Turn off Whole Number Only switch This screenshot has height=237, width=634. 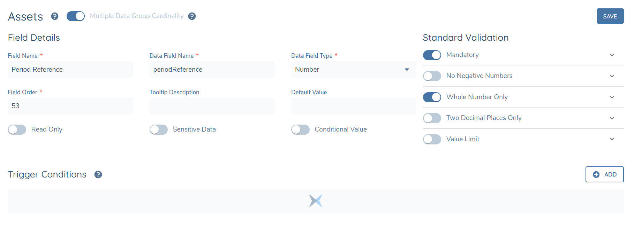(432, 97)
